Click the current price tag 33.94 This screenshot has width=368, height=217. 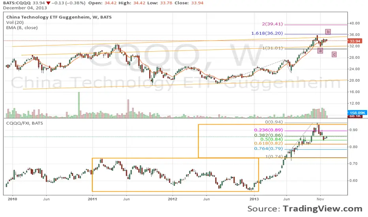(x=355, y=41)
